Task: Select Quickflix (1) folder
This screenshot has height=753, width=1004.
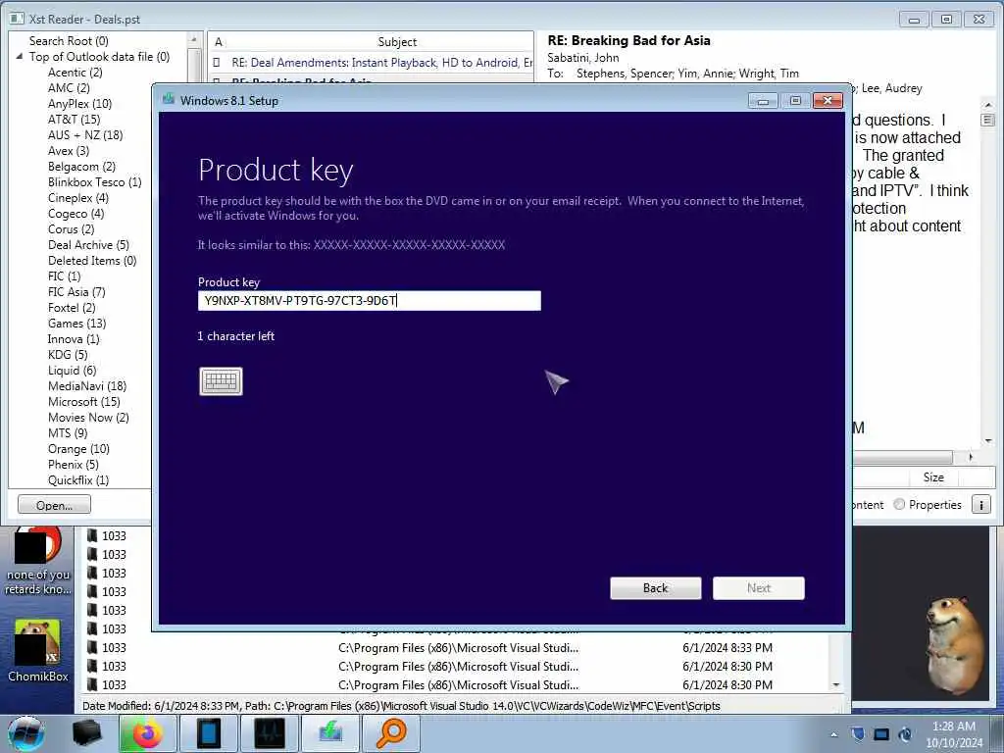Action: coord(78,480)
